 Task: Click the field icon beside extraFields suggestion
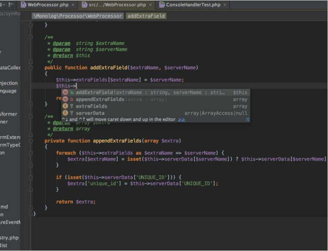tap(65, 106)
